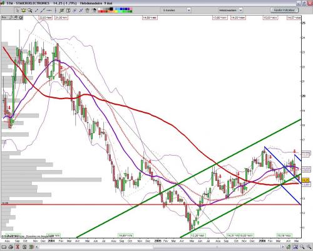Click the Prix label in chart panel
313x251 pixels.
[4, 18]
